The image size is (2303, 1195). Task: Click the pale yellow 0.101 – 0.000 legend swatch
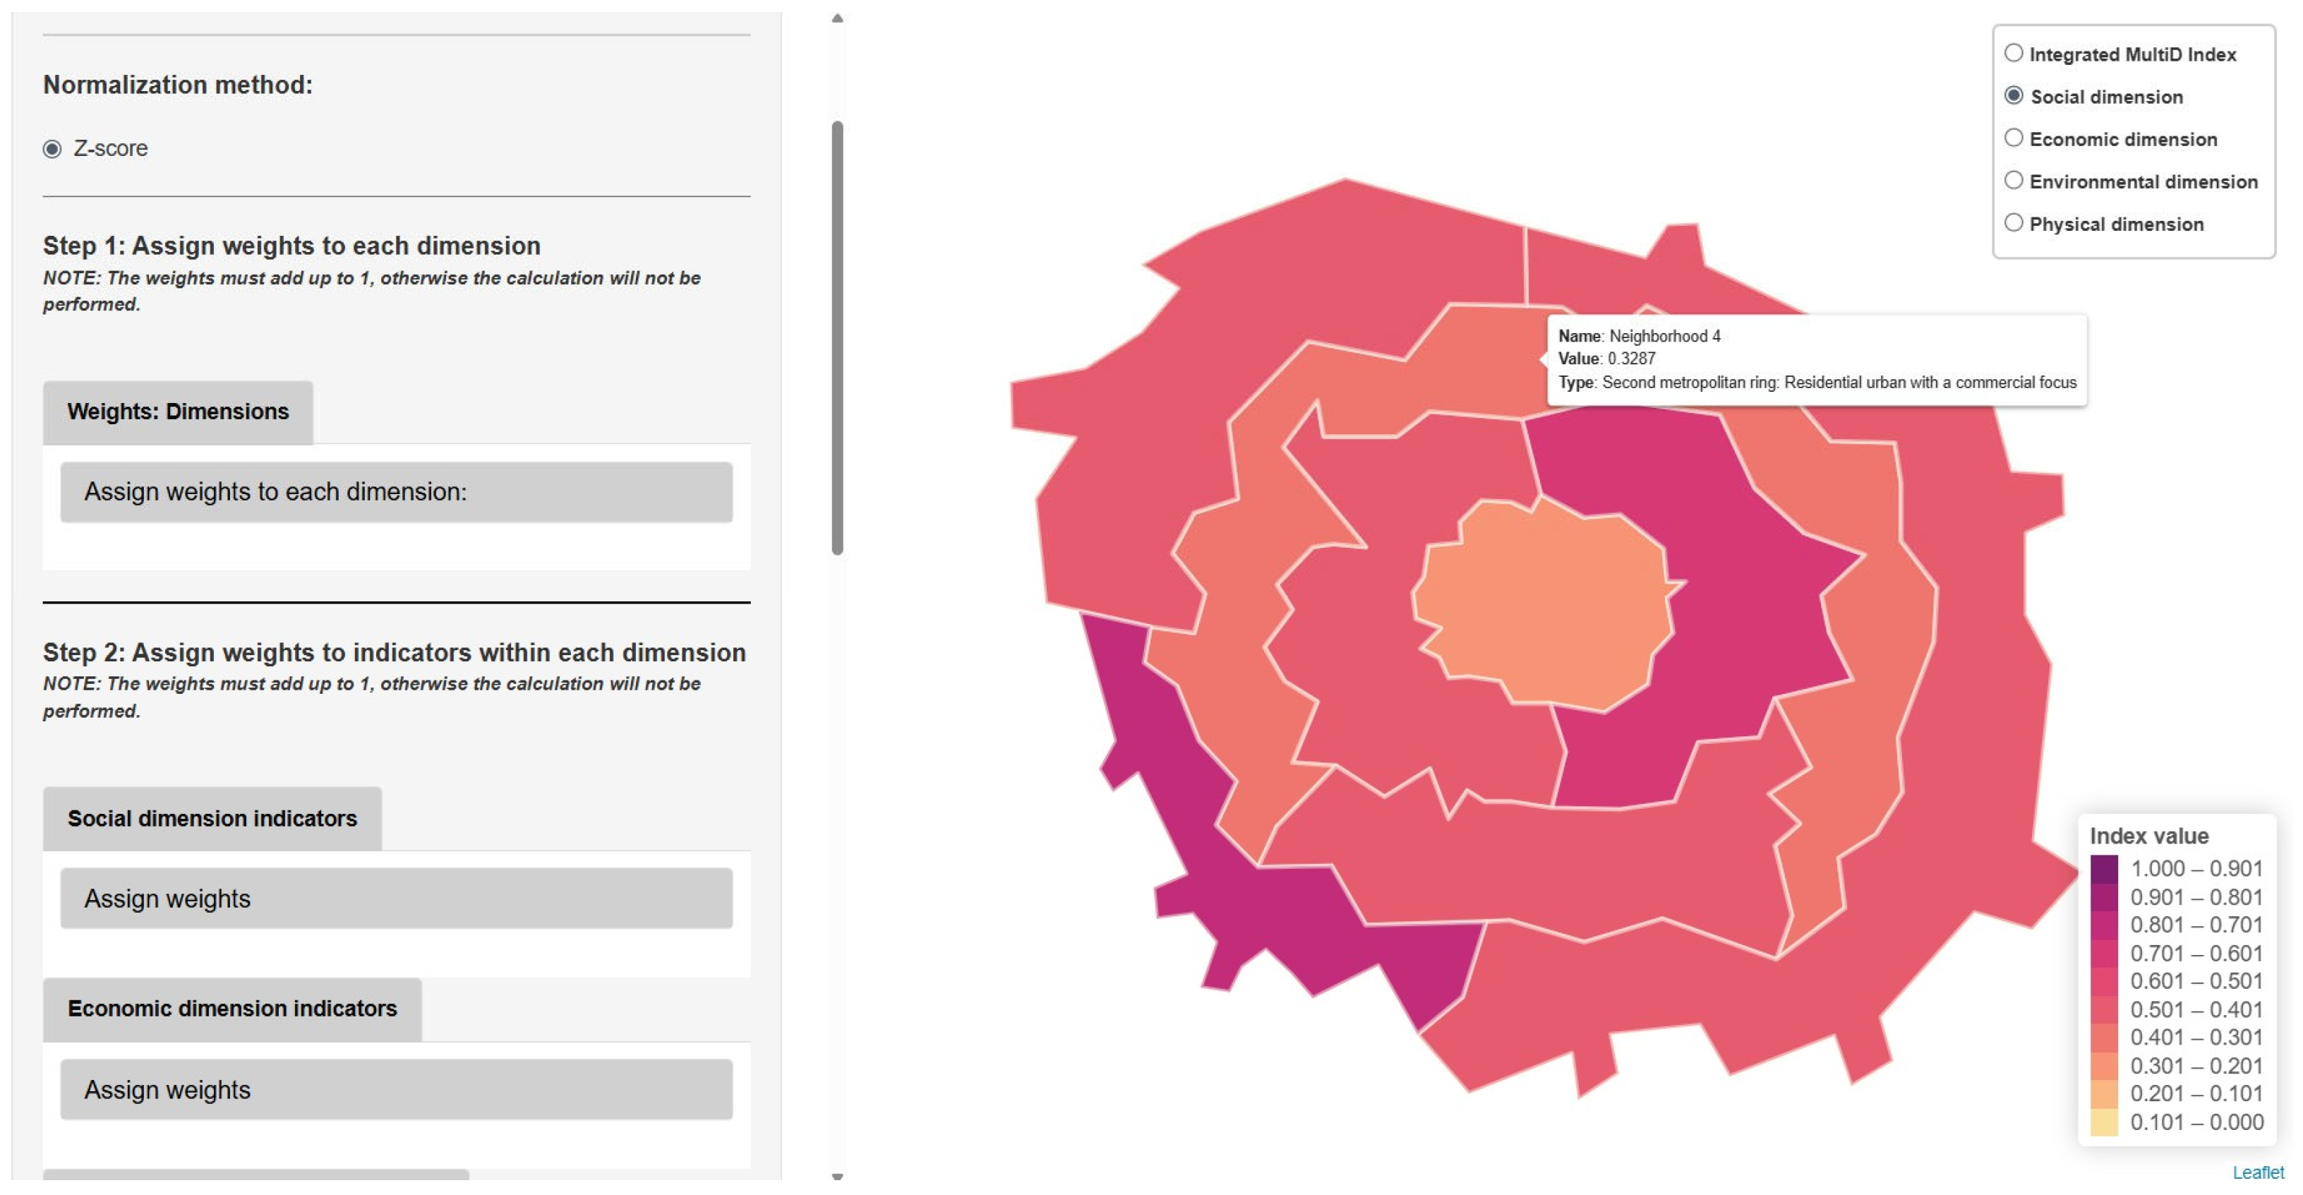coord(2104,1122)
